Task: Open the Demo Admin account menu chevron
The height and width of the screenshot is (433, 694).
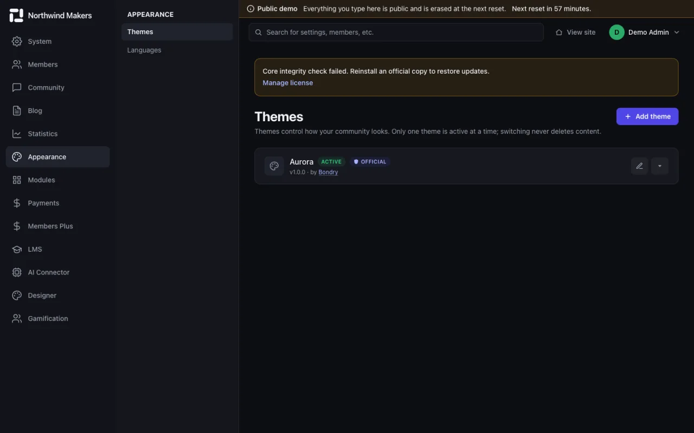Action: tap(677, 32)
